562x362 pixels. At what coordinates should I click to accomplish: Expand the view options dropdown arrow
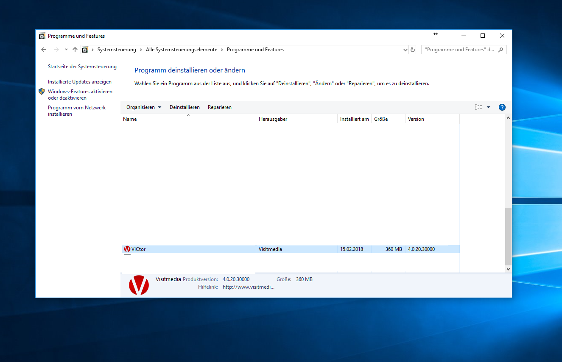(488, 107)
